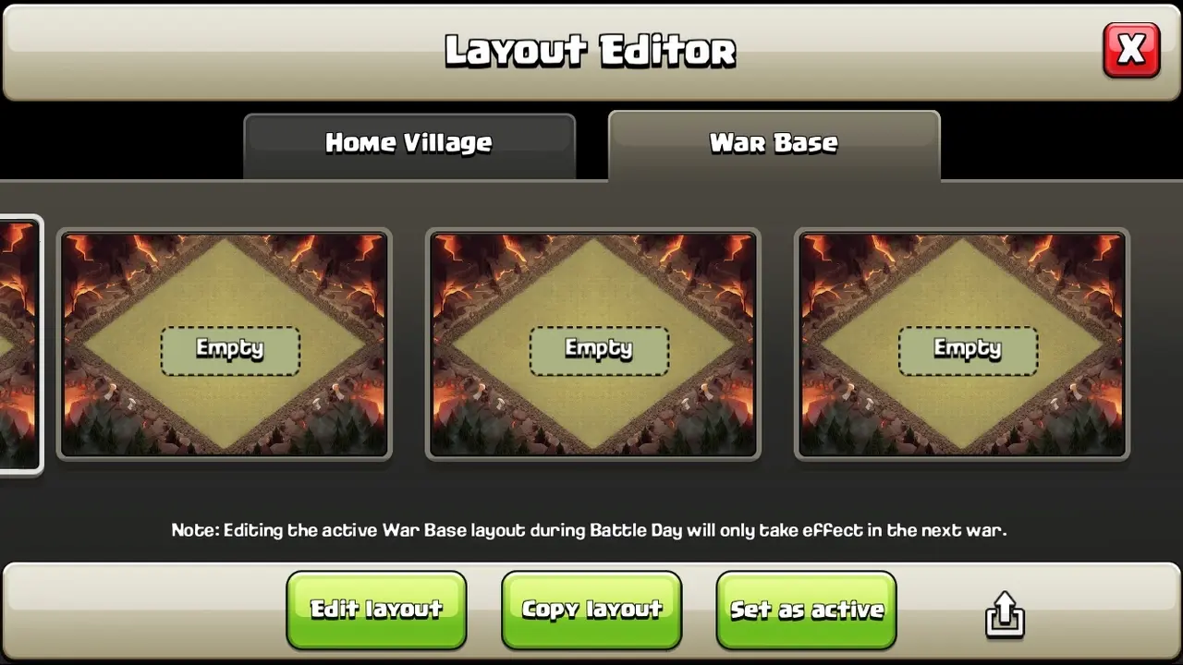This screenshot has height=665, width=1183.
Task: Click the Copy layout button
Action: 591,610
